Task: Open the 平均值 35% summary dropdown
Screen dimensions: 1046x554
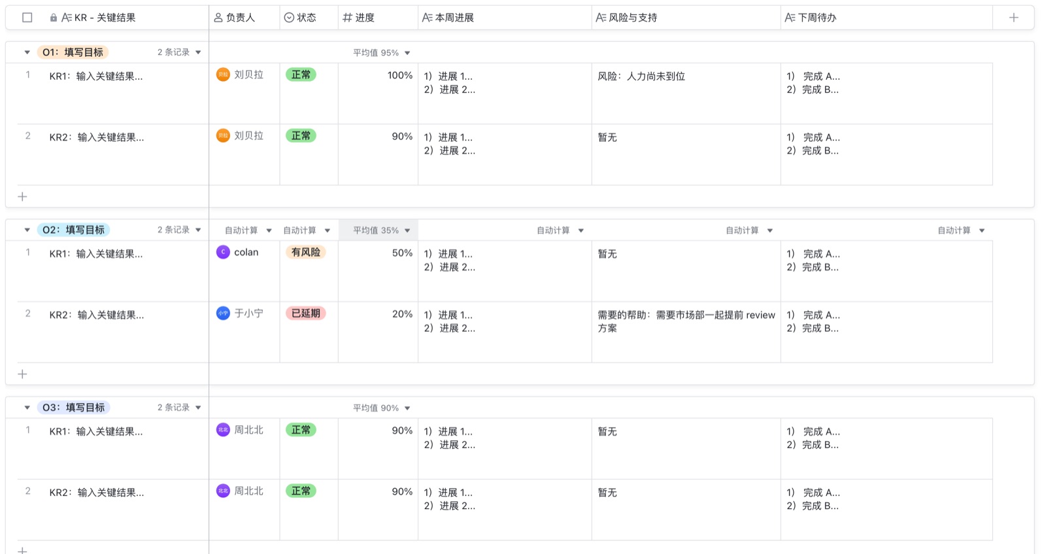Action: pyautogui.click(x=382, y=231)
